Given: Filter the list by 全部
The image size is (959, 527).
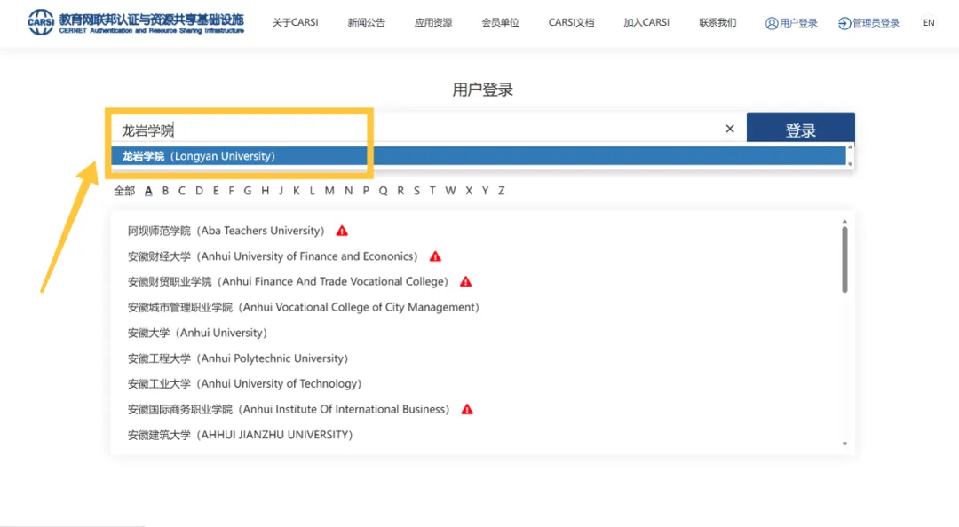Looking at the screenshot, I should tap(124, 191).
